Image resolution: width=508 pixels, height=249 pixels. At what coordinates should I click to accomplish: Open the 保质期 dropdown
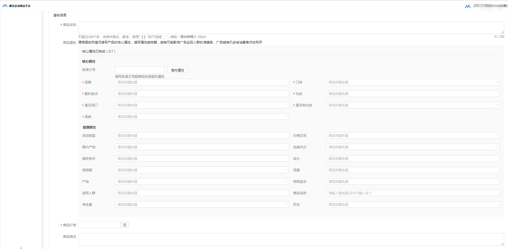tap(202, 170)
